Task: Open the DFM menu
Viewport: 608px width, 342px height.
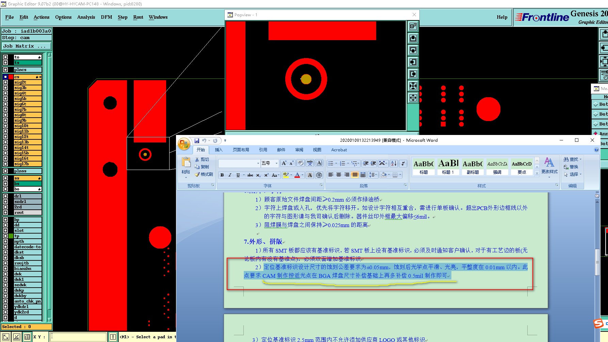Action: click(x=107, y=17)
